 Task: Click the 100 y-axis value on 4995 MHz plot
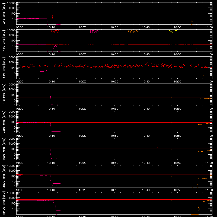pos(13,149)
